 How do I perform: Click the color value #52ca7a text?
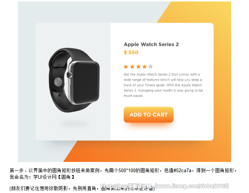point(182,171)
